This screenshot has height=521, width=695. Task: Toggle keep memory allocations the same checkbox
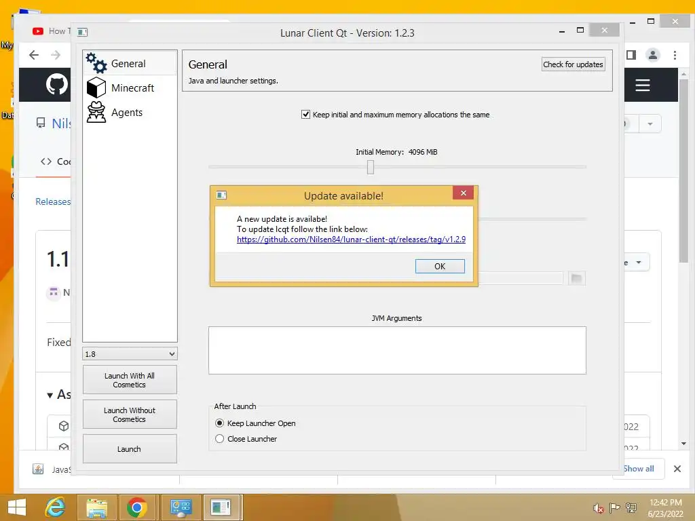point(305,114)
